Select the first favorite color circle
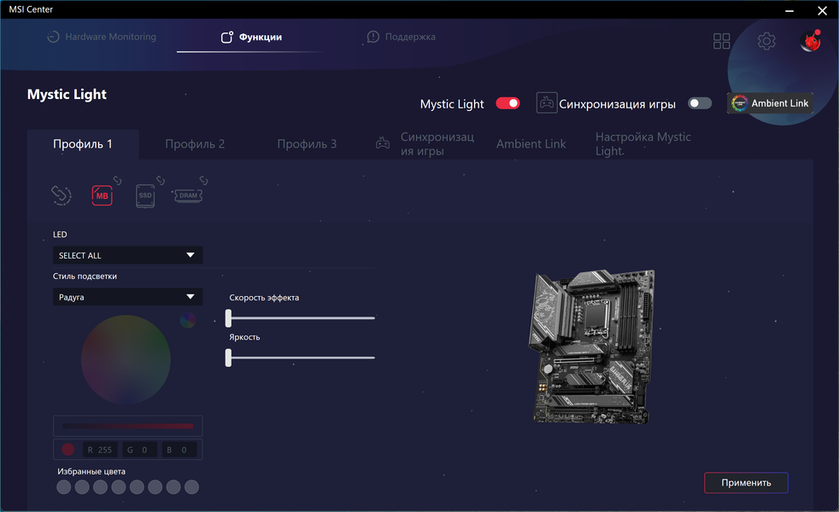 coord(64,487)
